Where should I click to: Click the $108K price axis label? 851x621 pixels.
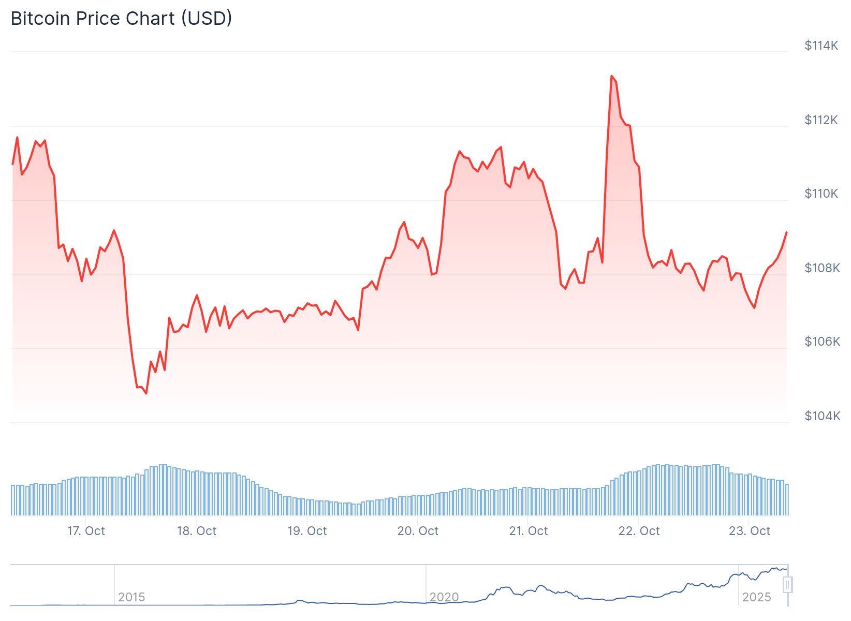tap(822, 268)
